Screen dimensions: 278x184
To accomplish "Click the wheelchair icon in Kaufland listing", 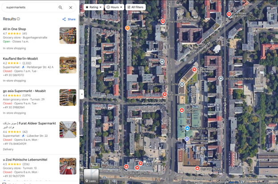I will pos(23,67).
